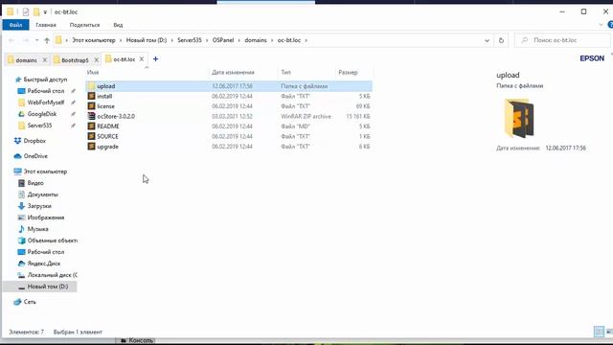Image resolution: width=613 pixels, height=345 pixels.
Task: Navigate to Новый том (D:) breadcrumb
Action: (x=147, y=40)
